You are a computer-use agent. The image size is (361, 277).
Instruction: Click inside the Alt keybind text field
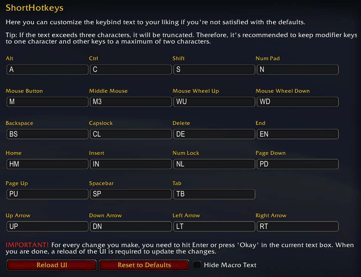pos(47,70)
